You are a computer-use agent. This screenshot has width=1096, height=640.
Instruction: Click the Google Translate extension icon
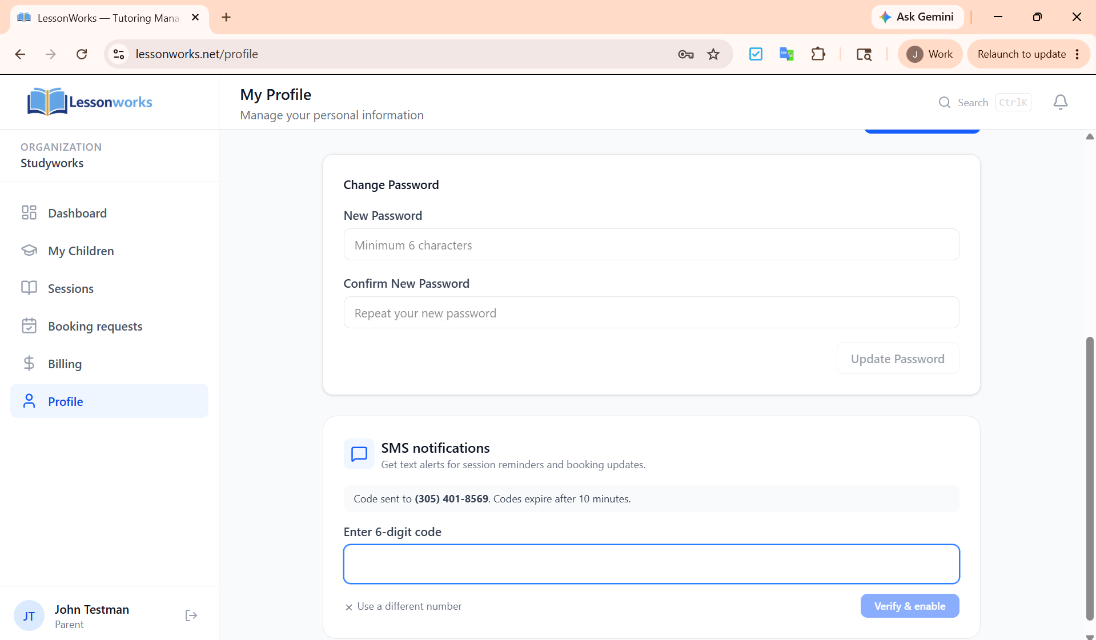tap(786, 54)
